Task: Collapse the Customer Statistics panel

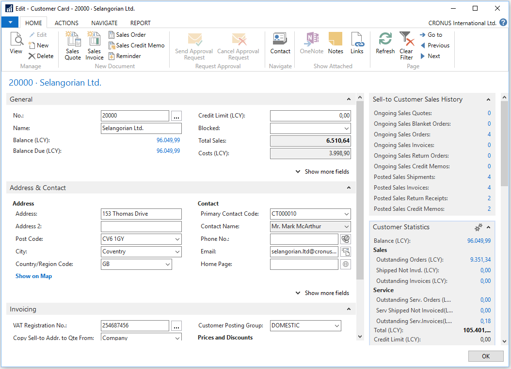Action: (488, 227)
